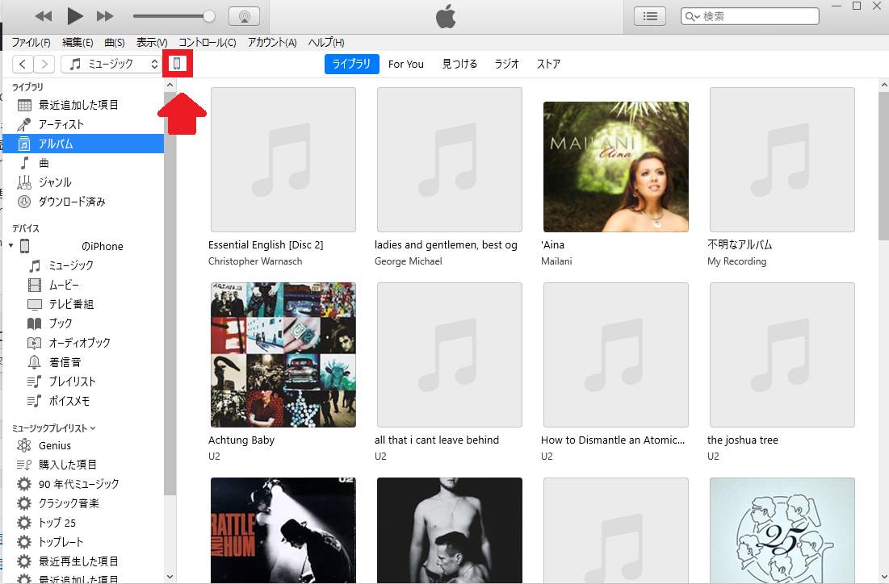Screen dimensions: 889x584
Task: Click the view switcher icon near the search box
Action: pos(650,15)
